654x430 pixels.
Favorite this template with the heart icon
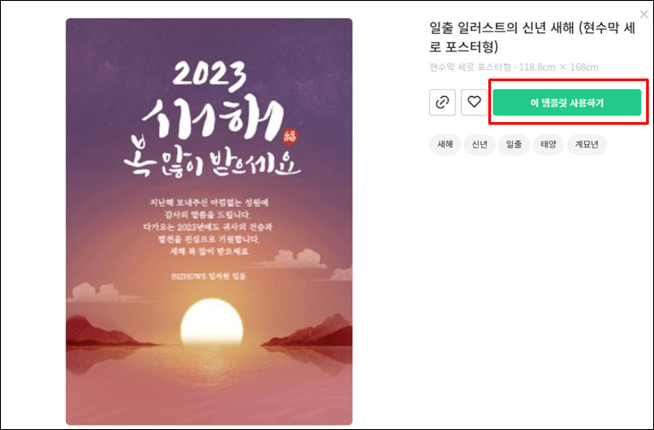click(x=473, y=102)
